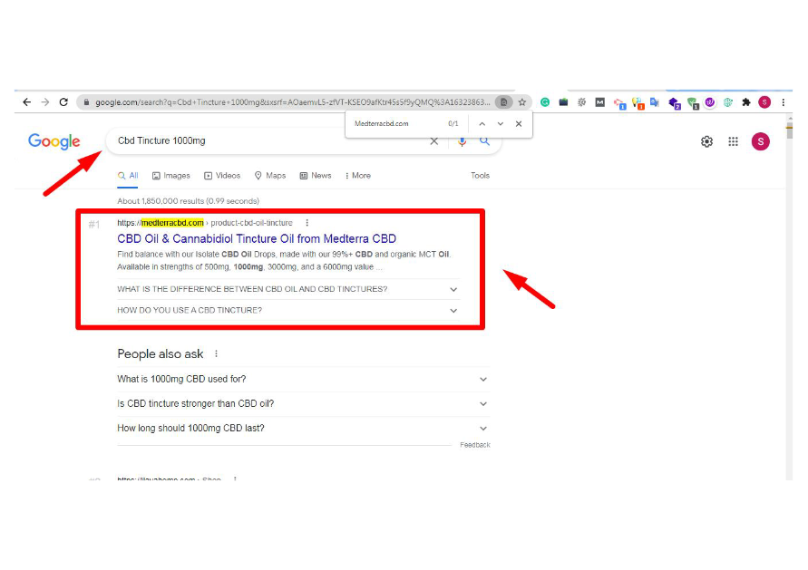Viewport: 808px width, 570px height.
Task: Click the browser forward arrow
Action: tap(45, 102)
